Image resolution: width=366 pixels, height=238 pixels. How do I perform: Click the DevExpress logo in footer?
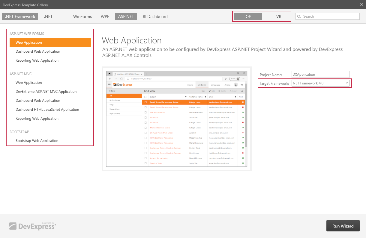coord(32,226)
